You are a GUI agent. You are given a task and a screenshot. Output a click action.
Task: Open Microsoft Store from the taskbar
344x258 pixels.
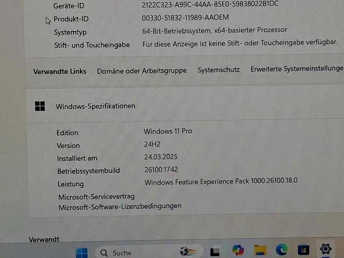(304, 249)
